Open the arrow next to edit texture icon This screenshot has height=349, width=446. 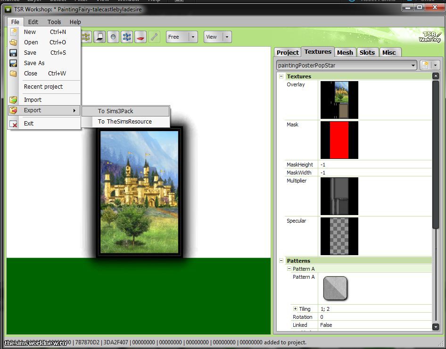tap(436, 65)
